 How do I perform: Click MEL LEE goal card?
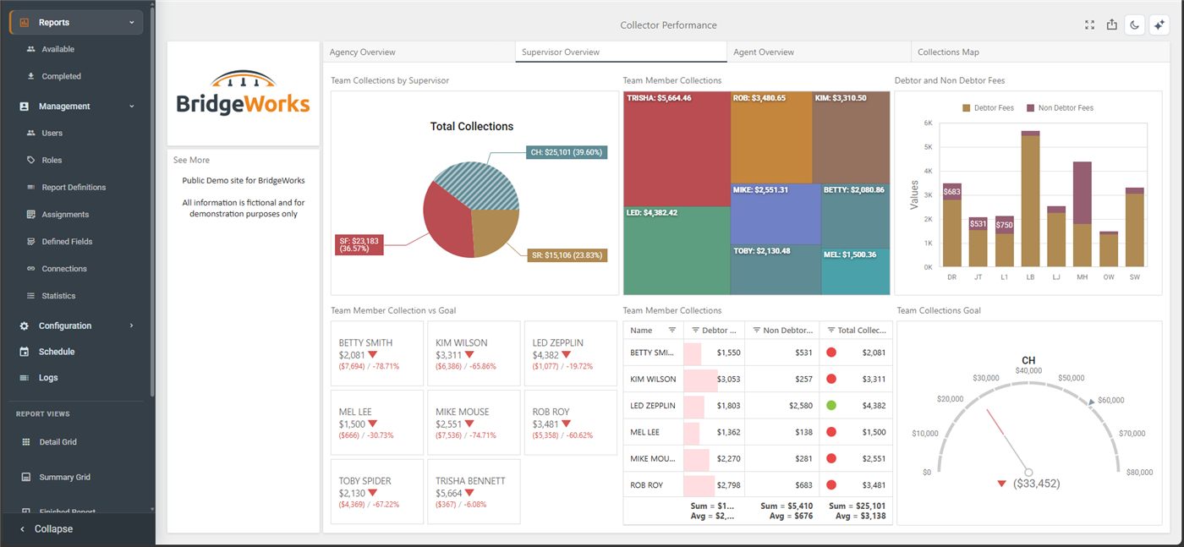click(377, 423)
